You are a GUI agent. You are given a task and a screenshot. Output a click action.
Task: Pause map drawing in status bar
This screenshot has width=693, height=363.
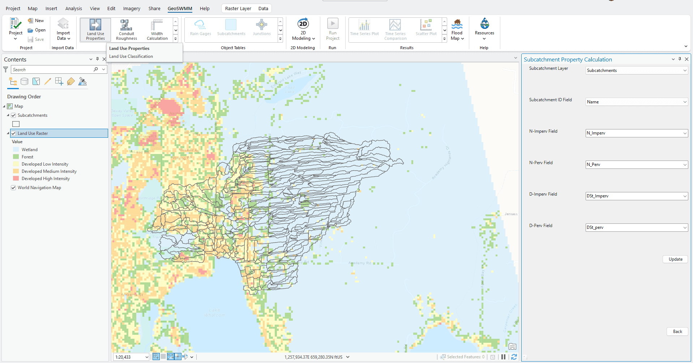(x=503, y=357)
